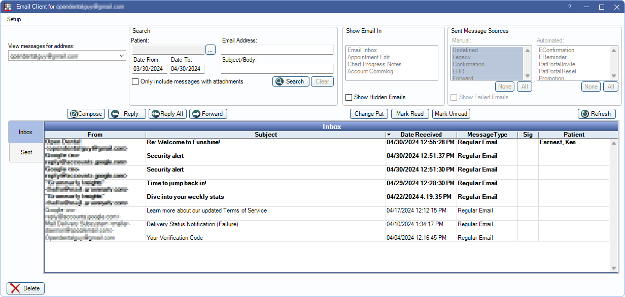Click Reply All for the current message

coord(167,113)
